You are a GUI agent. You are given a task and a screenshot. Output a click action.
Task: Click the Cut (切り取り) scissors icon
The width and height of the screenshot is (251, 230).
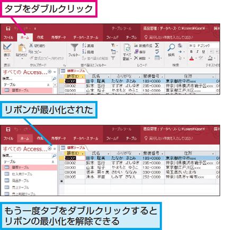tap(31, 46)
